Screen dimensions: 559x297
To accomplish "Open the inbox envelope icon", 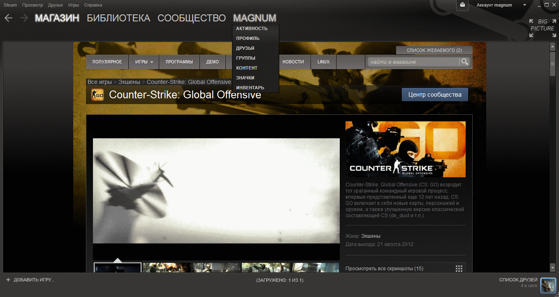I will point(463,5).
